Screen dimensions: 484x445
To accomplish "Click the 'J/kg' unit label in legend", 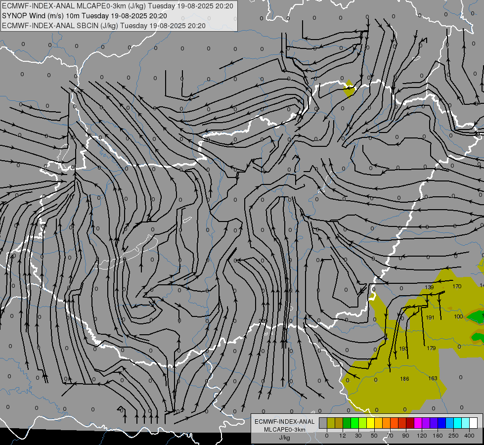I will tap(285, 438).
